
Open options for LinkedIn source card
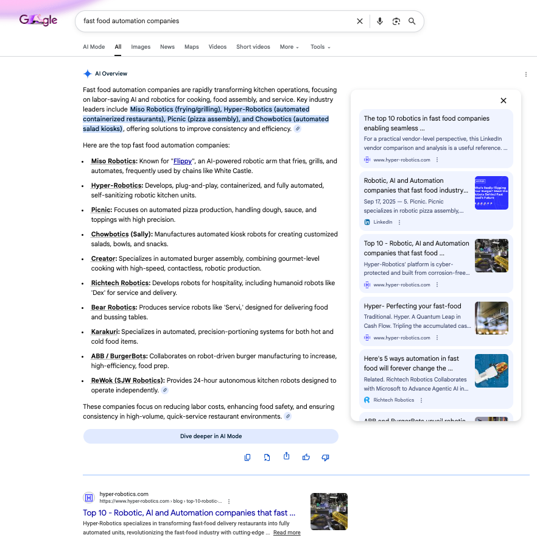coord(399,222)
